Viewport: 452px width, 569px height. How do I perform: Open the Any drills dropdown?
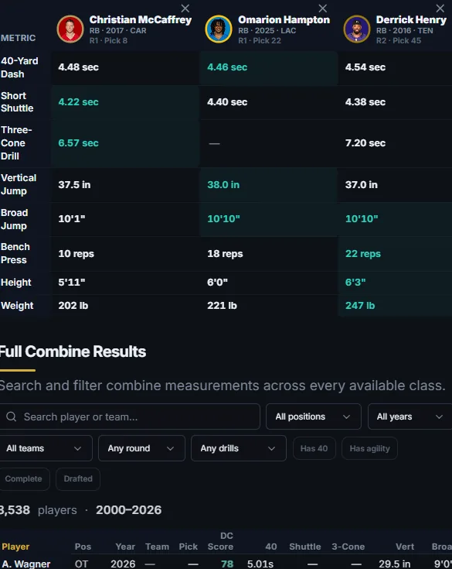click(239, 448)
